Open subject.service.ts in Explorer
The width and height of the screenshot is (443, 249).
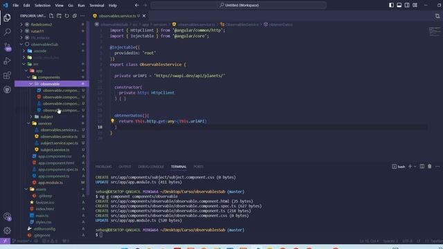tap(55, 149)
